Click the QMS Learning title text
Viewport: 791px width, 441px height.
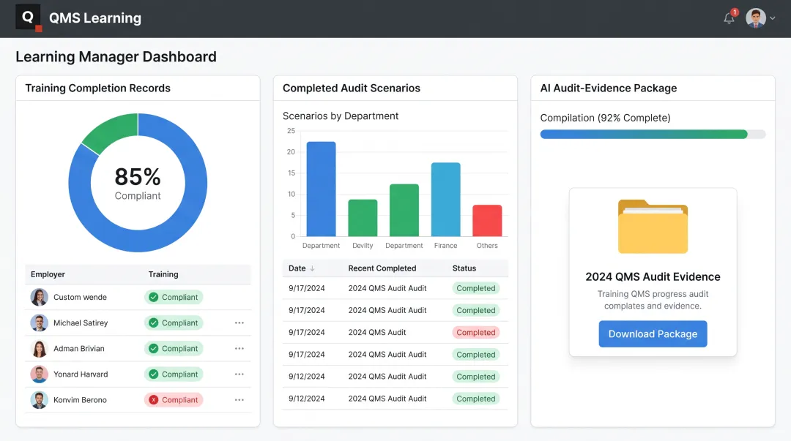click(x=94, y=18)
